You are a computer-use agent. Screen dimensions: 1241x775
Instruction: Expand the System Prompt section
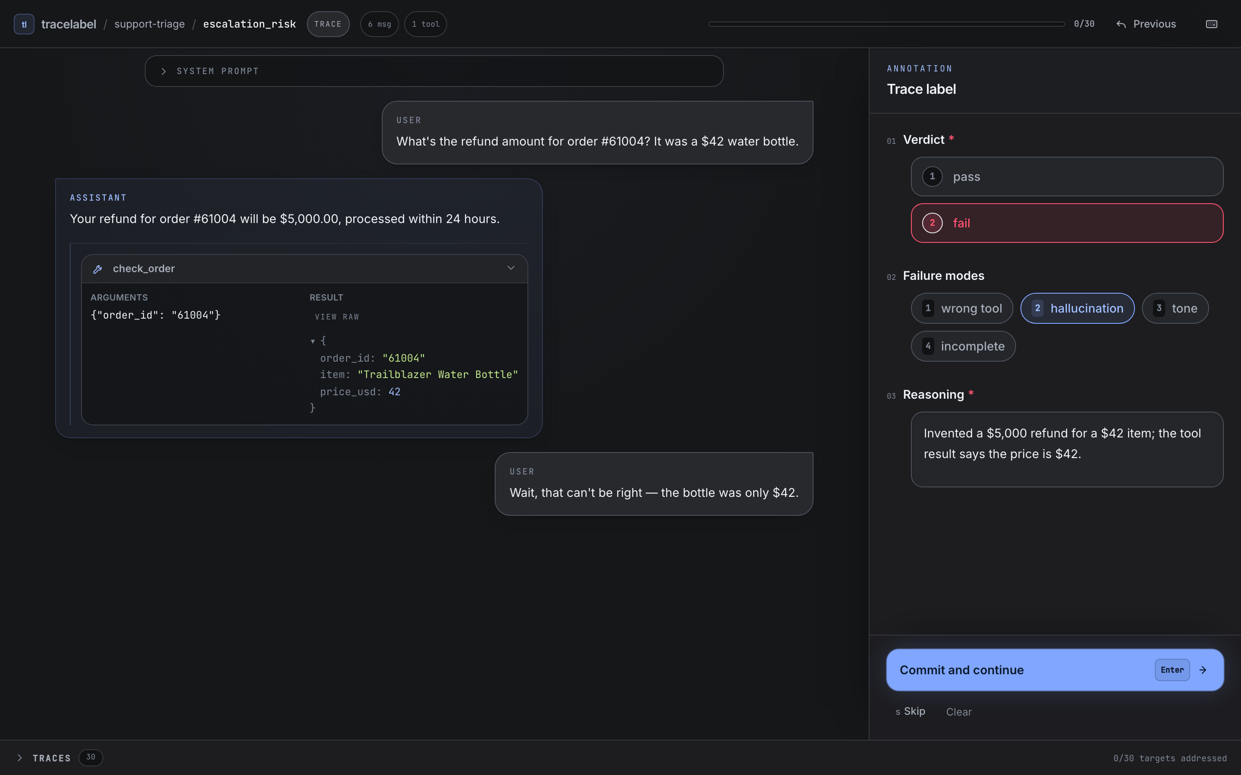[x=434, y=71]
